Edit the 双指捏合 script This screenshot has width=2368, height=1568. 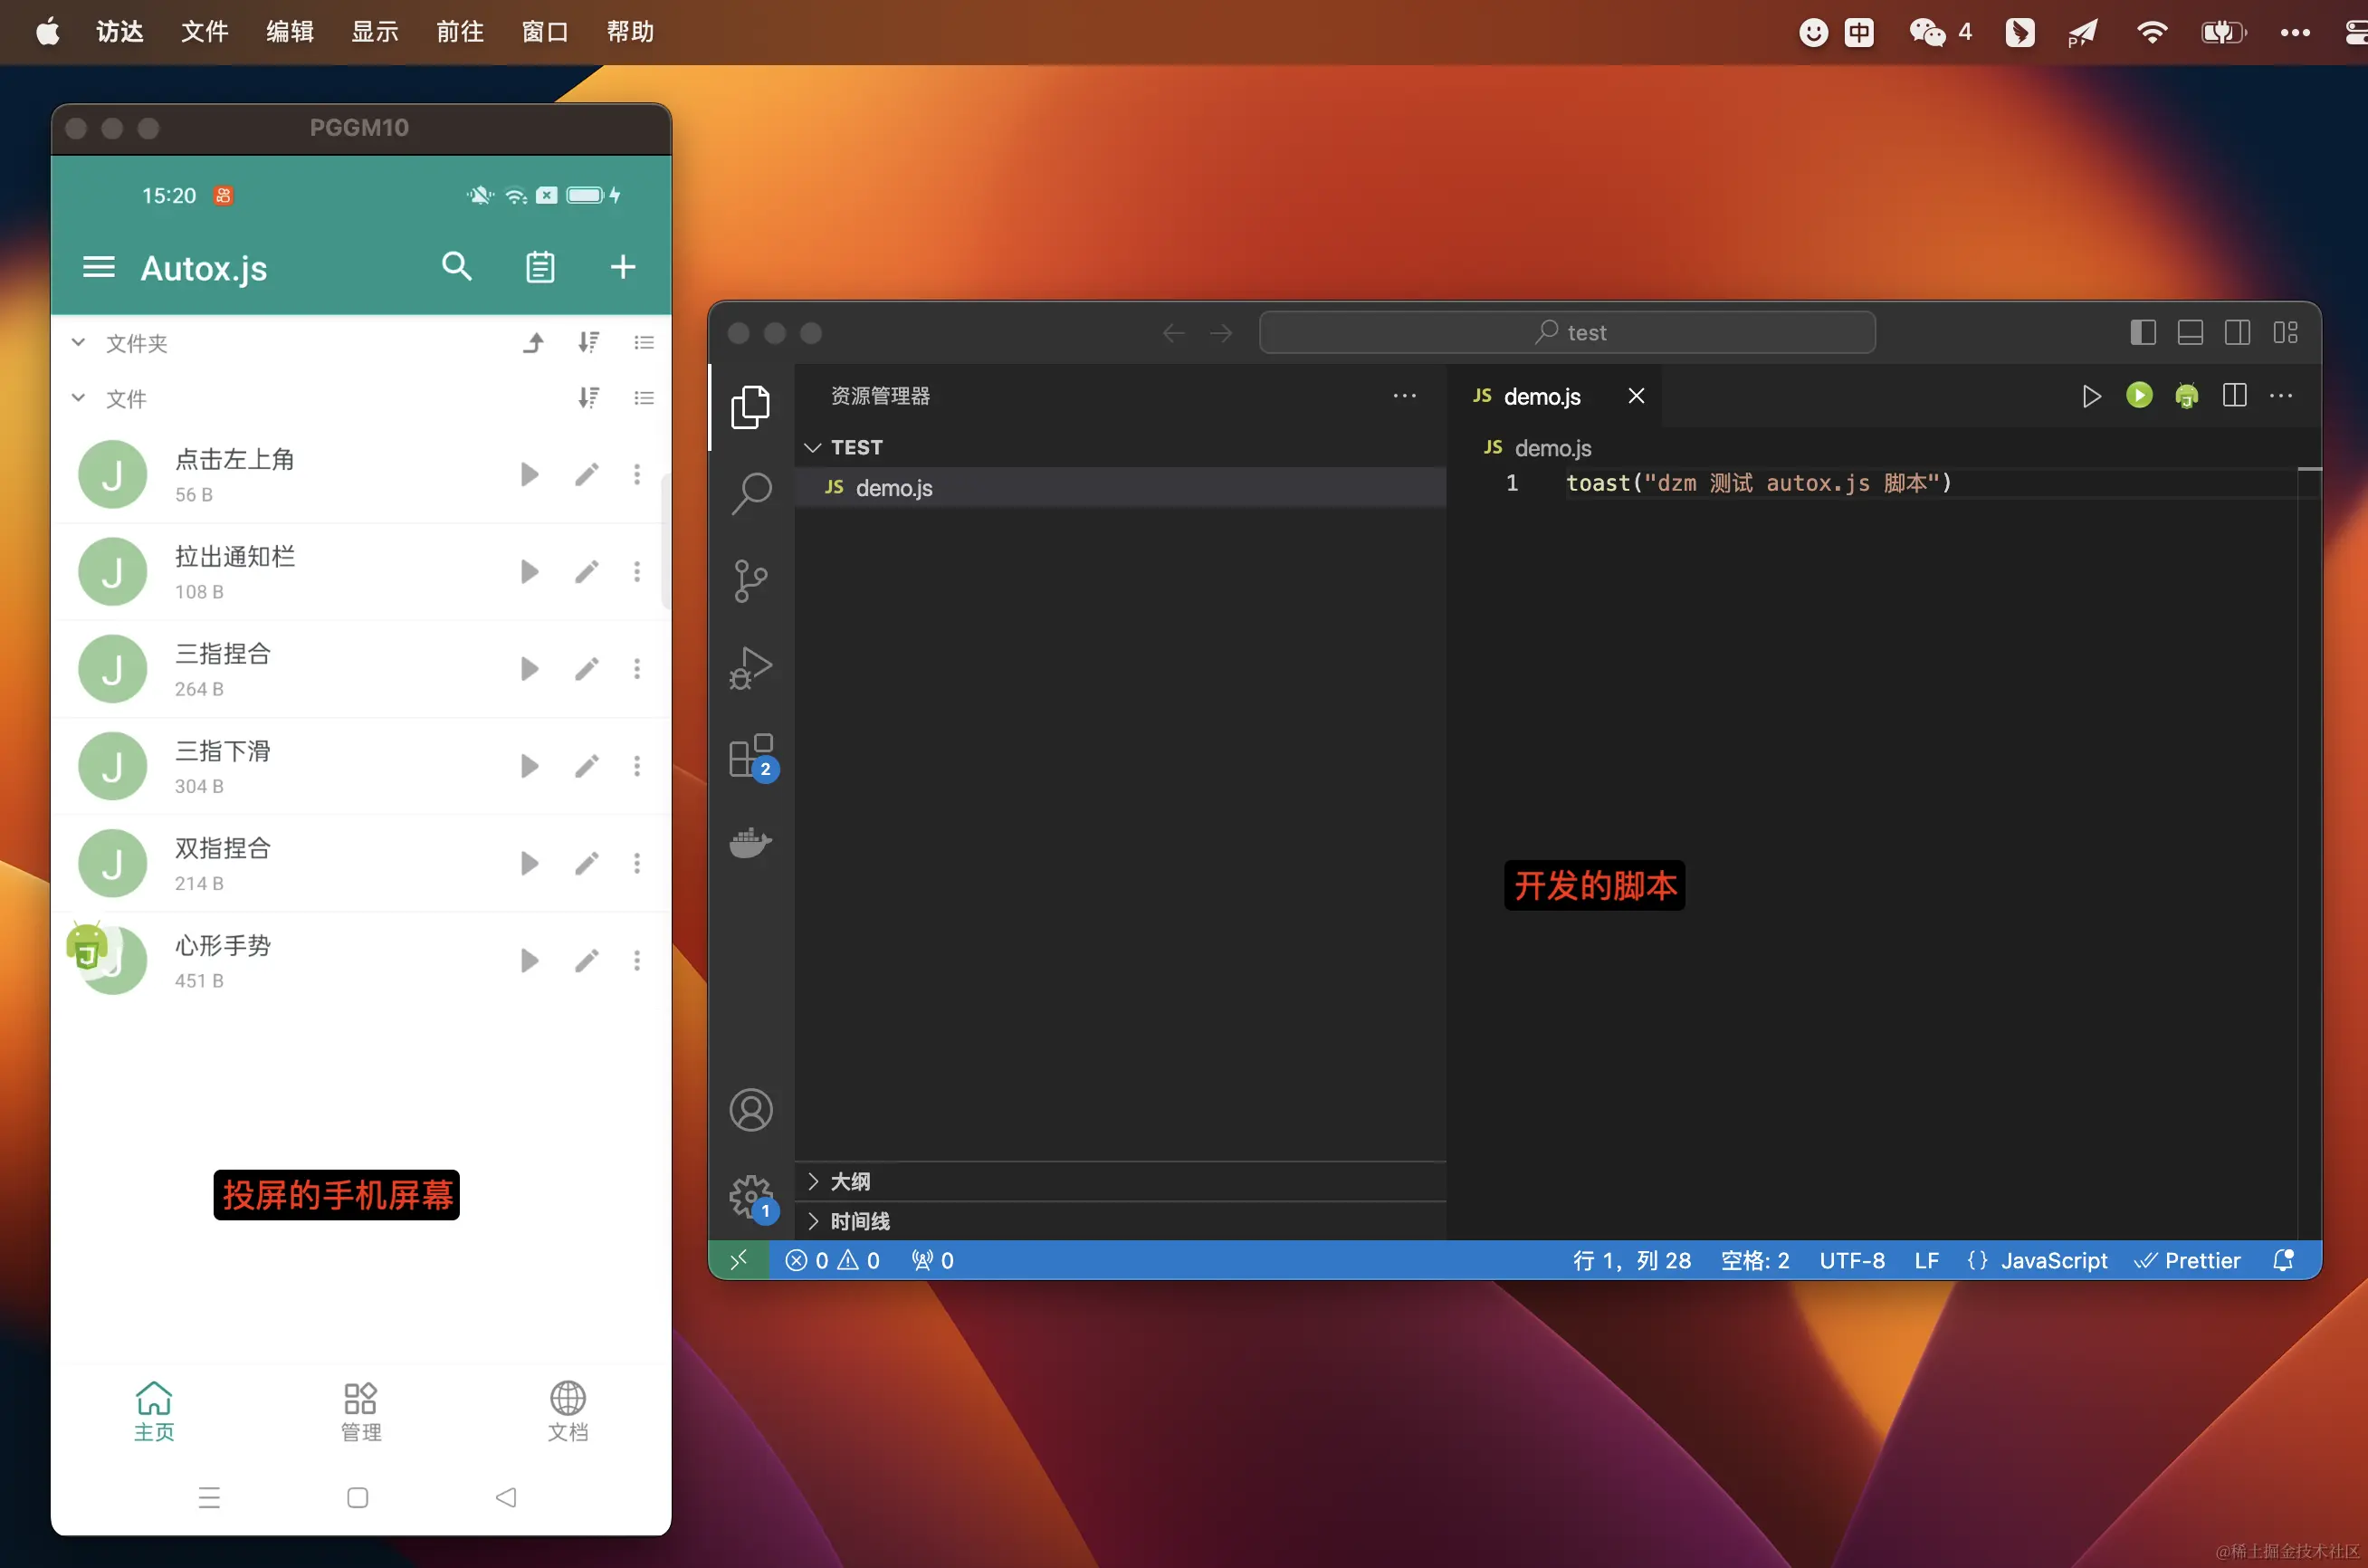(587, 863)
